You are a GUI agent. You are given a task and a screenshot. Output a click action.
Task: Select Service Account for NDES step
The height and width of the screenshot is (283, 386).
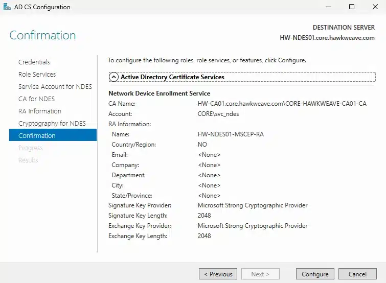(55, 87)
